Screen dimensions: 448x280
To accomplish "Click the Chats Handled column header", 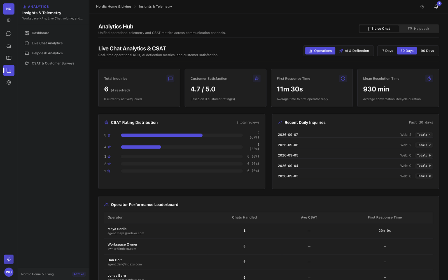I will (x=244, y=218).
